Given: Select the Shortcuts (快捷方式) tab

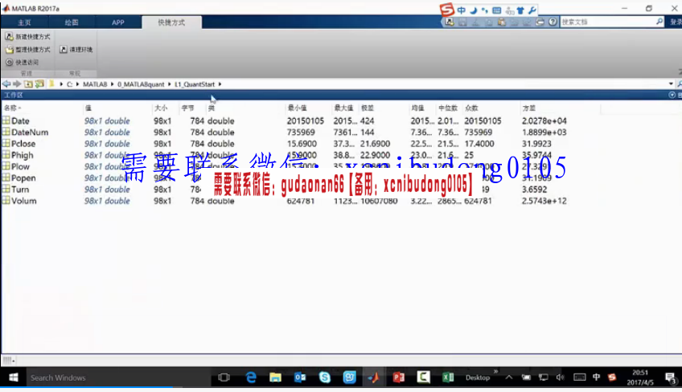Looking at the screenshot, I should (x=171, y=22).
